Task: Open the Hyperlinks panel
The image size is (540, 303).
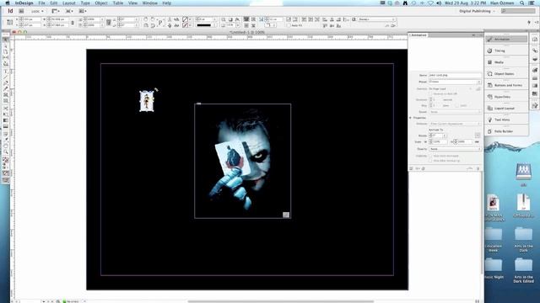Action: [506, 97]
